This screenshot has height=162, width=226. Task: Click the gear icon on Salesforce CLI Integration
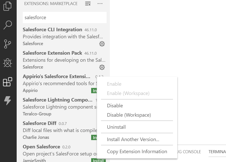click(102, 44)
